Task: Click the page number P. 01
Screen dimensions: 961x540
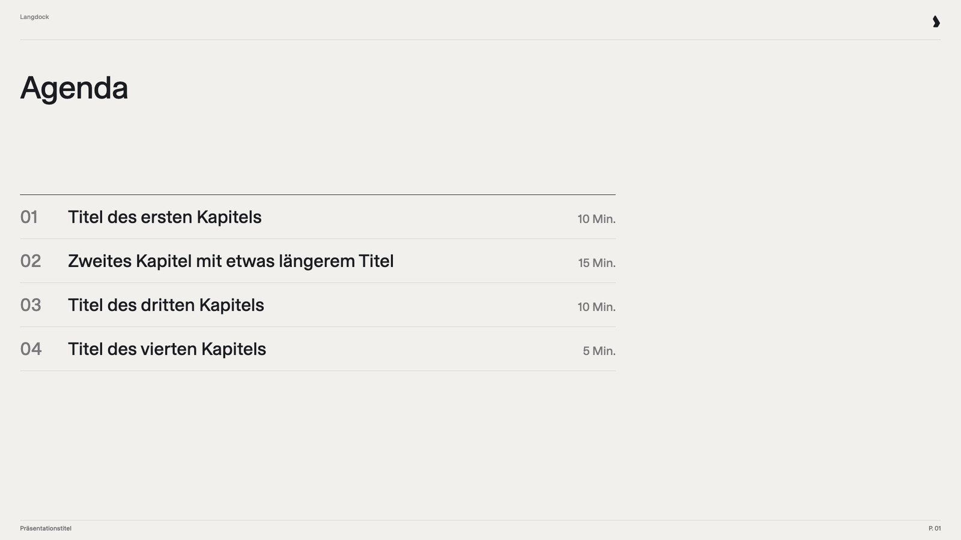Action: click(x=935, y=529)
